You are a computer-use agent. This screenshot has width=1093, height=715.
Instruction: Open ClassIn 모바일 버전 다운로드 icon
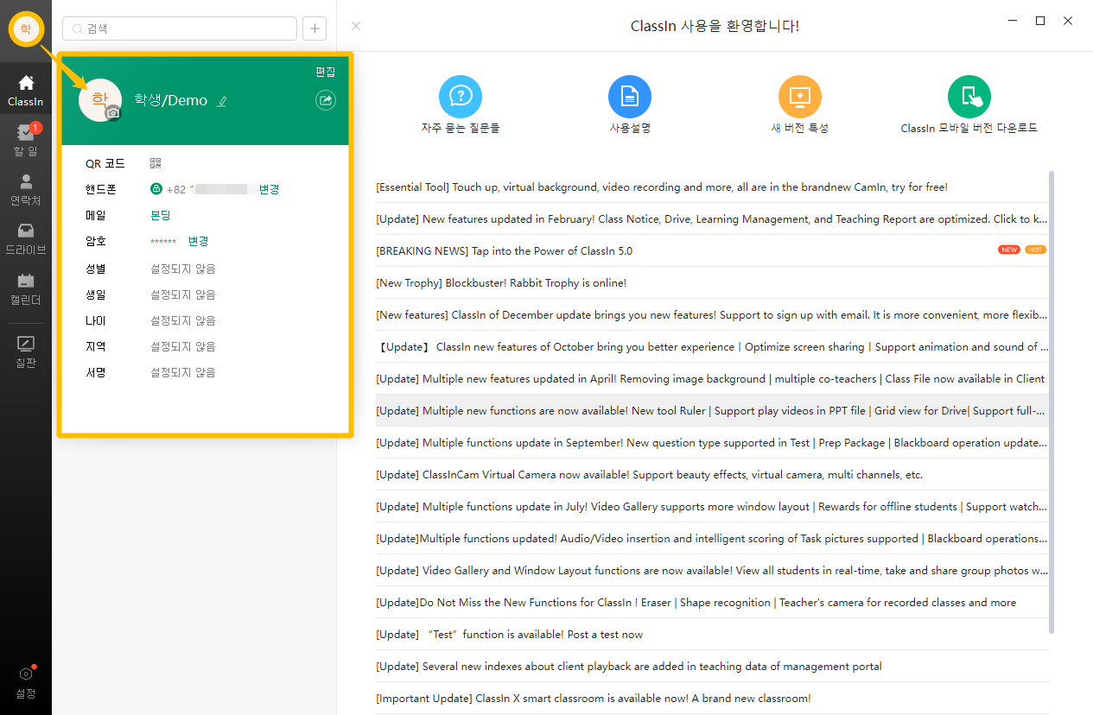pos(969,97)
